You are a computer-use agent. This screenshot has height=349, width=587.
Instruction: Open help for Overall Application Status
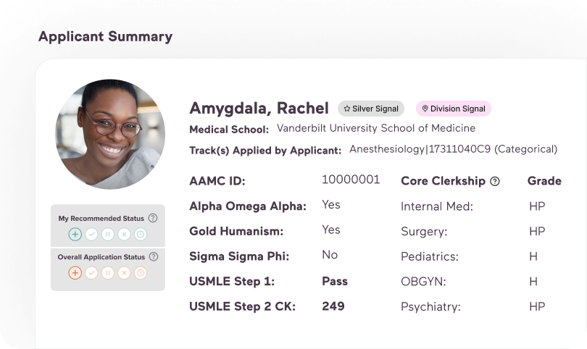point(153,257)
